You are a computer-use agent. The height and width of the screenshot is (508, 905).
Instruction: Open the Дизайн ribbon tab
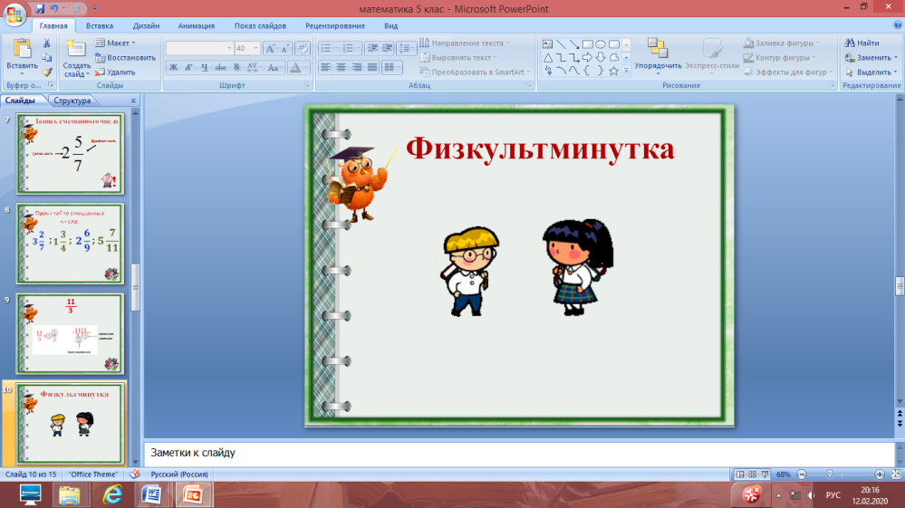(x=146, y=26)
